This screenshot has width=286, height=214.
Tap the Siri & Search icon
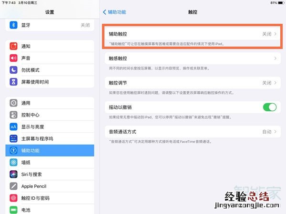coord(13,175)
